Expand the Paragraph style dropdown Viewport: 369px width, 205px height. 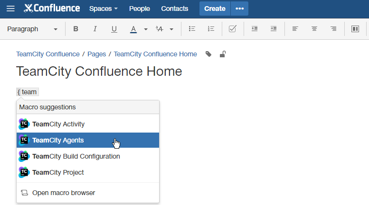(x=32, y=29)
